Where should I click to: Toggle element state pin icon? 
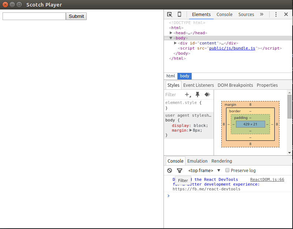198,95
